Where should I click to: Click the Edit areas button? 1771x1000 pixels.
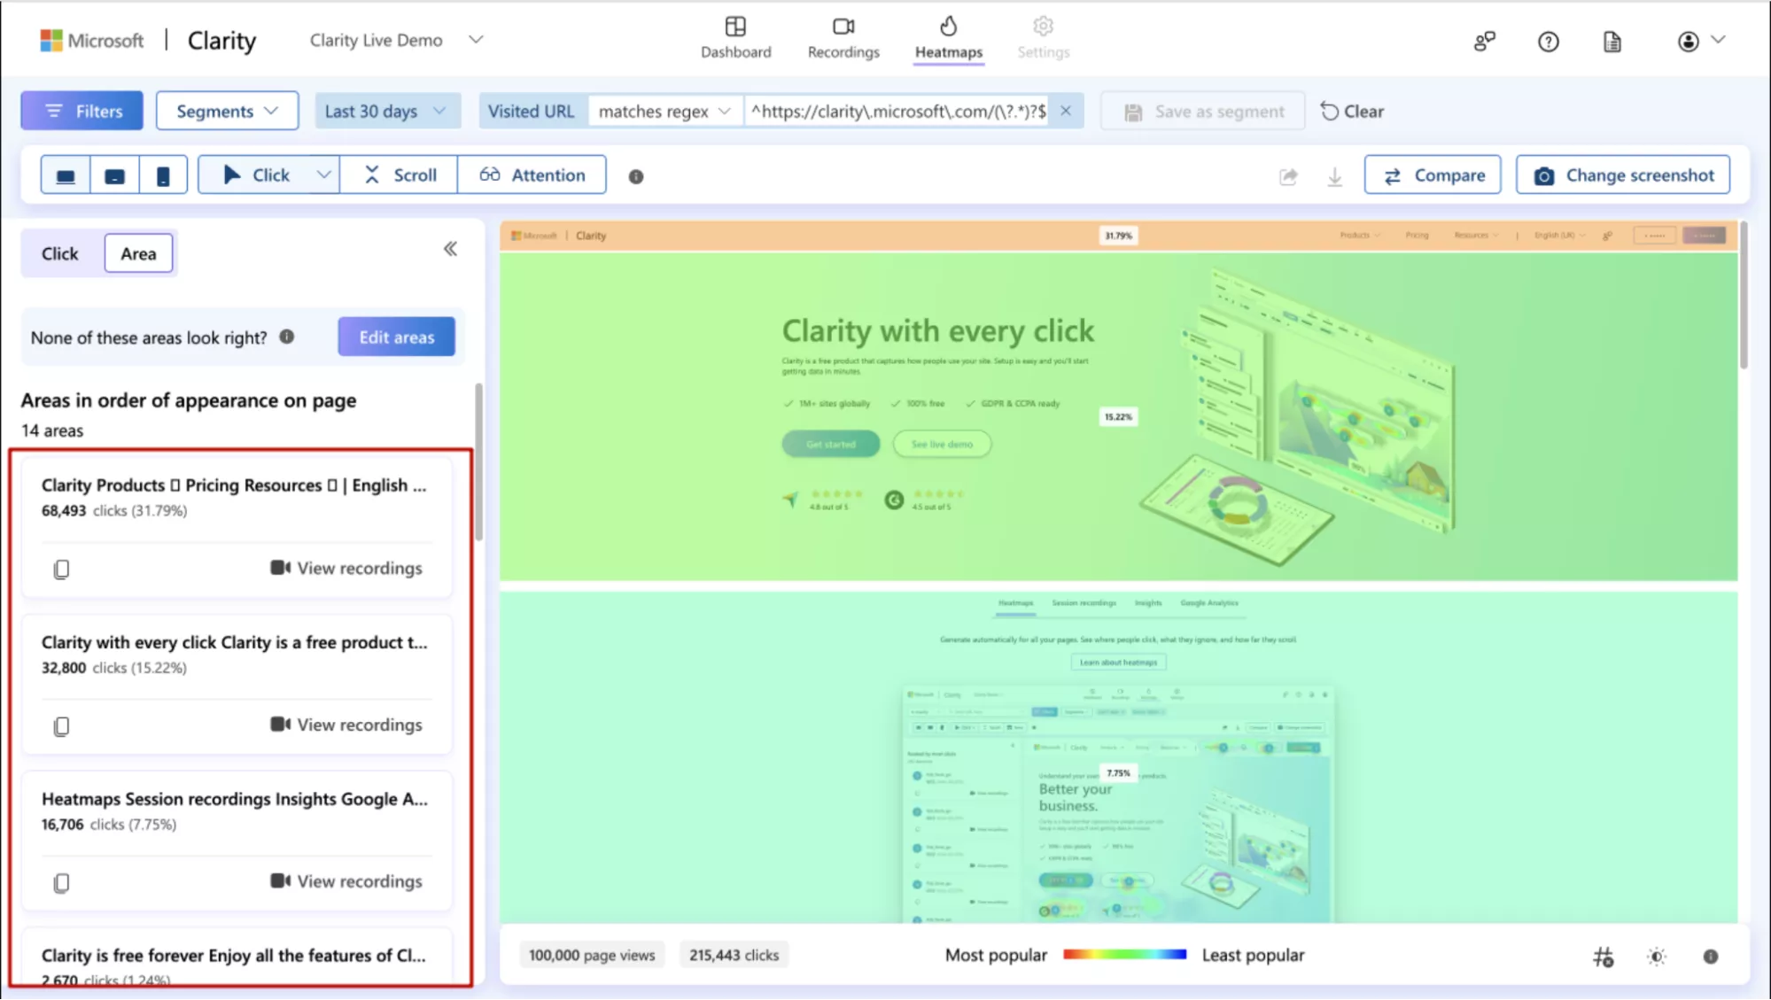[396, 337]
